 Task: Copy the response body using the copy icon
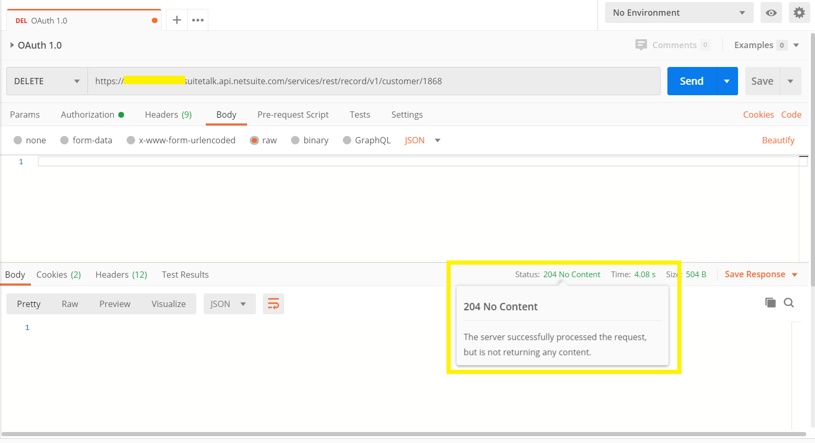[x=770, y=302]
